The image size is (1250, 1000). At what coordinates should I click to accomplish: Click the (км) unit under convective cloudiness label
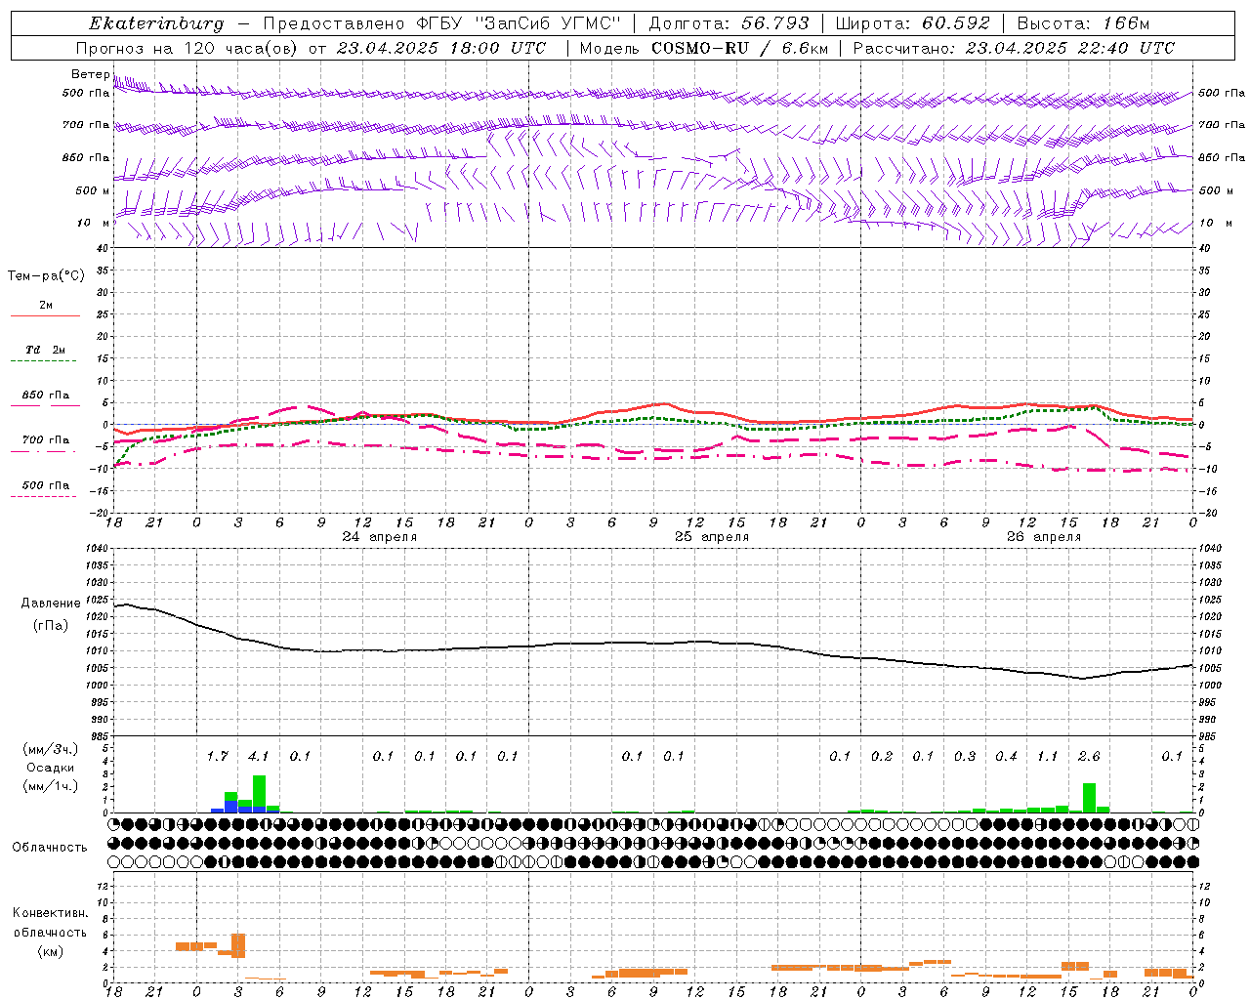(51, 950)
